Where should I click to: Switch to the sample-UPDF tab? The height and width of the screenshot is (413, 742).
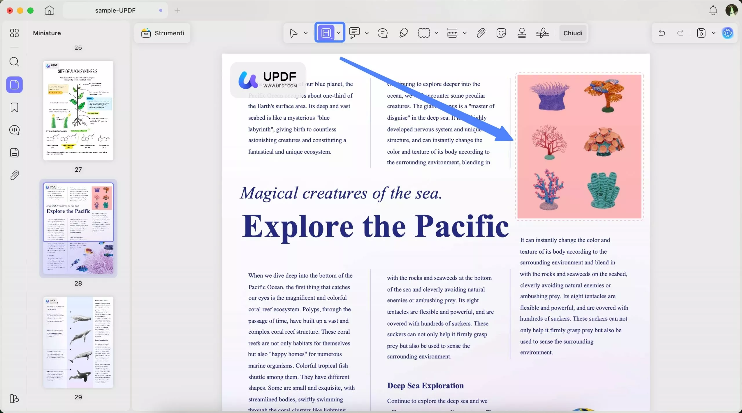(x=115, y=10)
